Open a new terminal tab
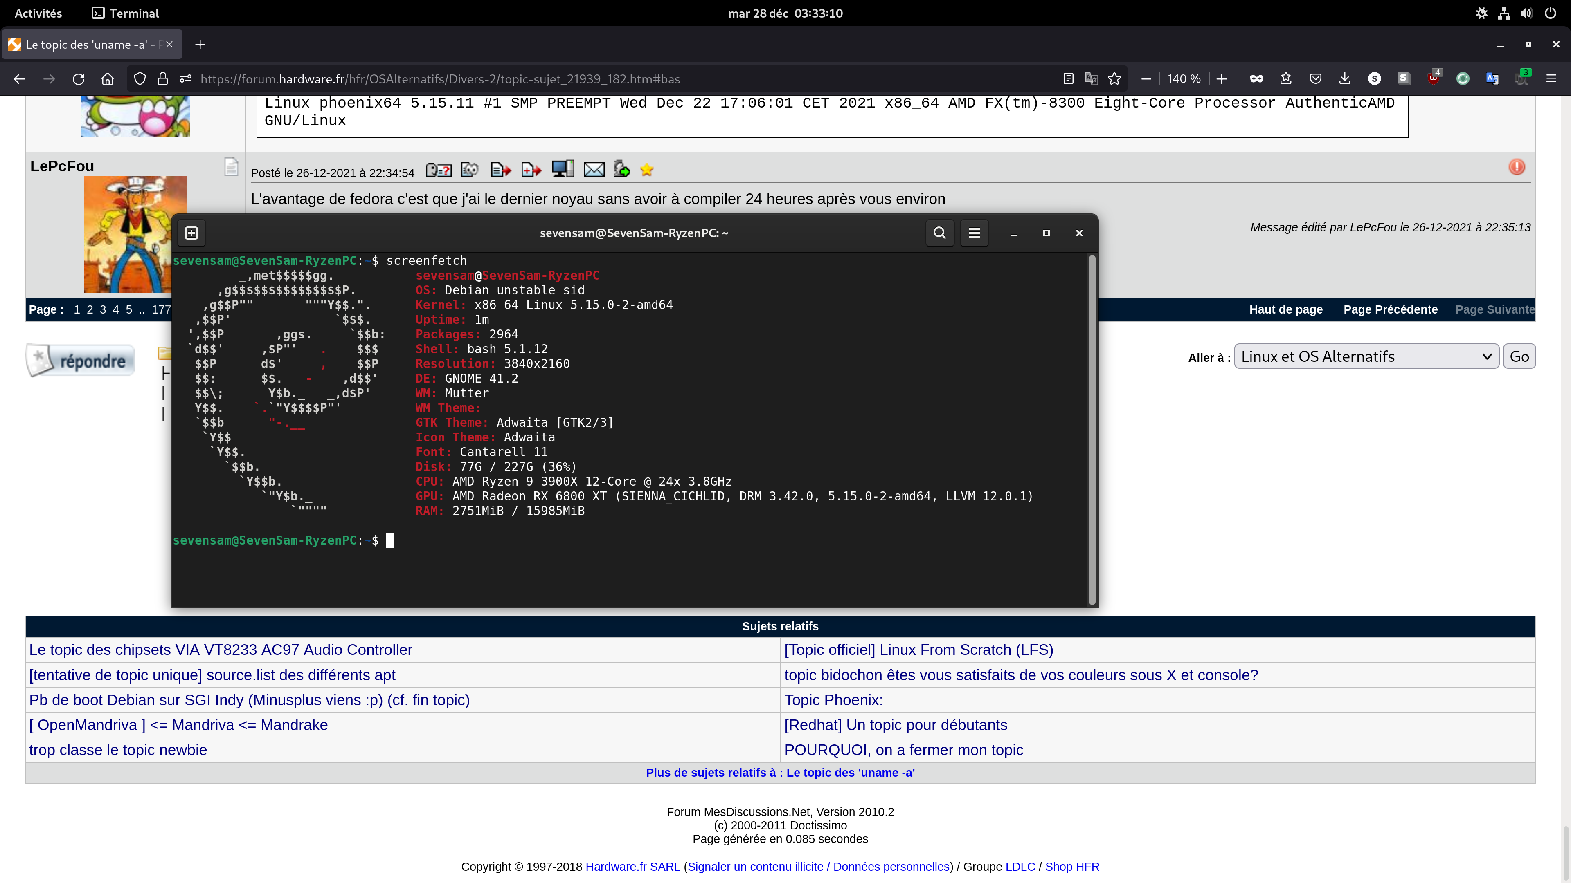Image resolution: width=1571 pixels, height=883 pixels. pos(191,233)
